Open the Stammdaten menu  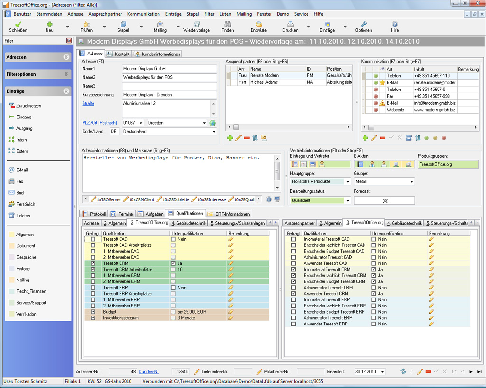[49, 14]
